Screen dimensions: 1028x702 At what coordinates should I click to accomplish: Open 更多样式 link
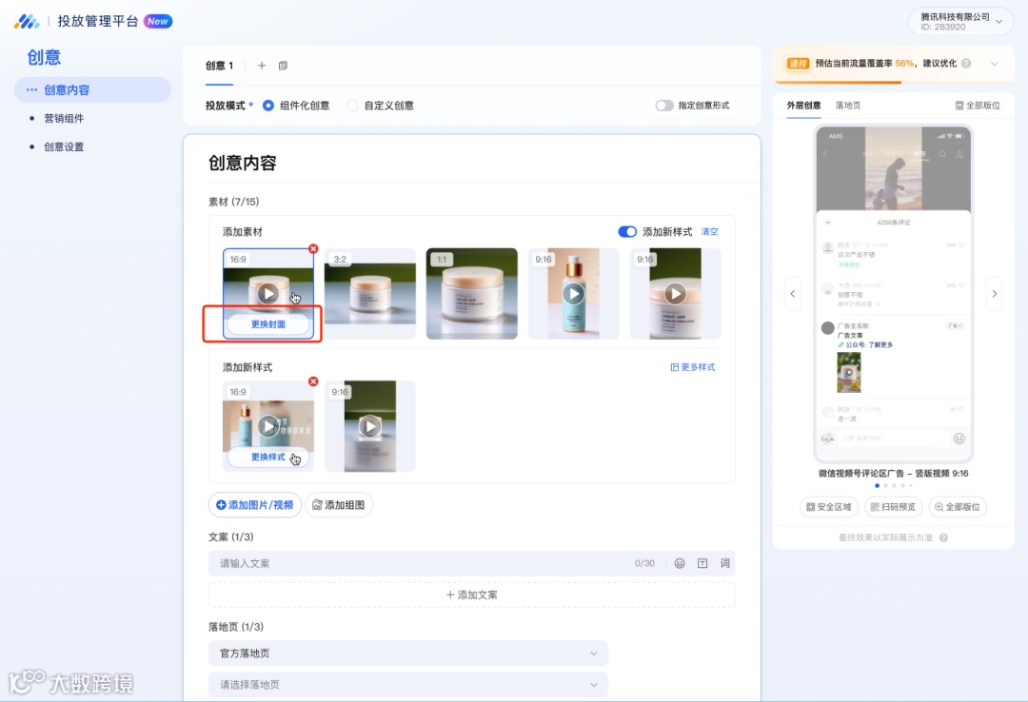click(692, 367)
